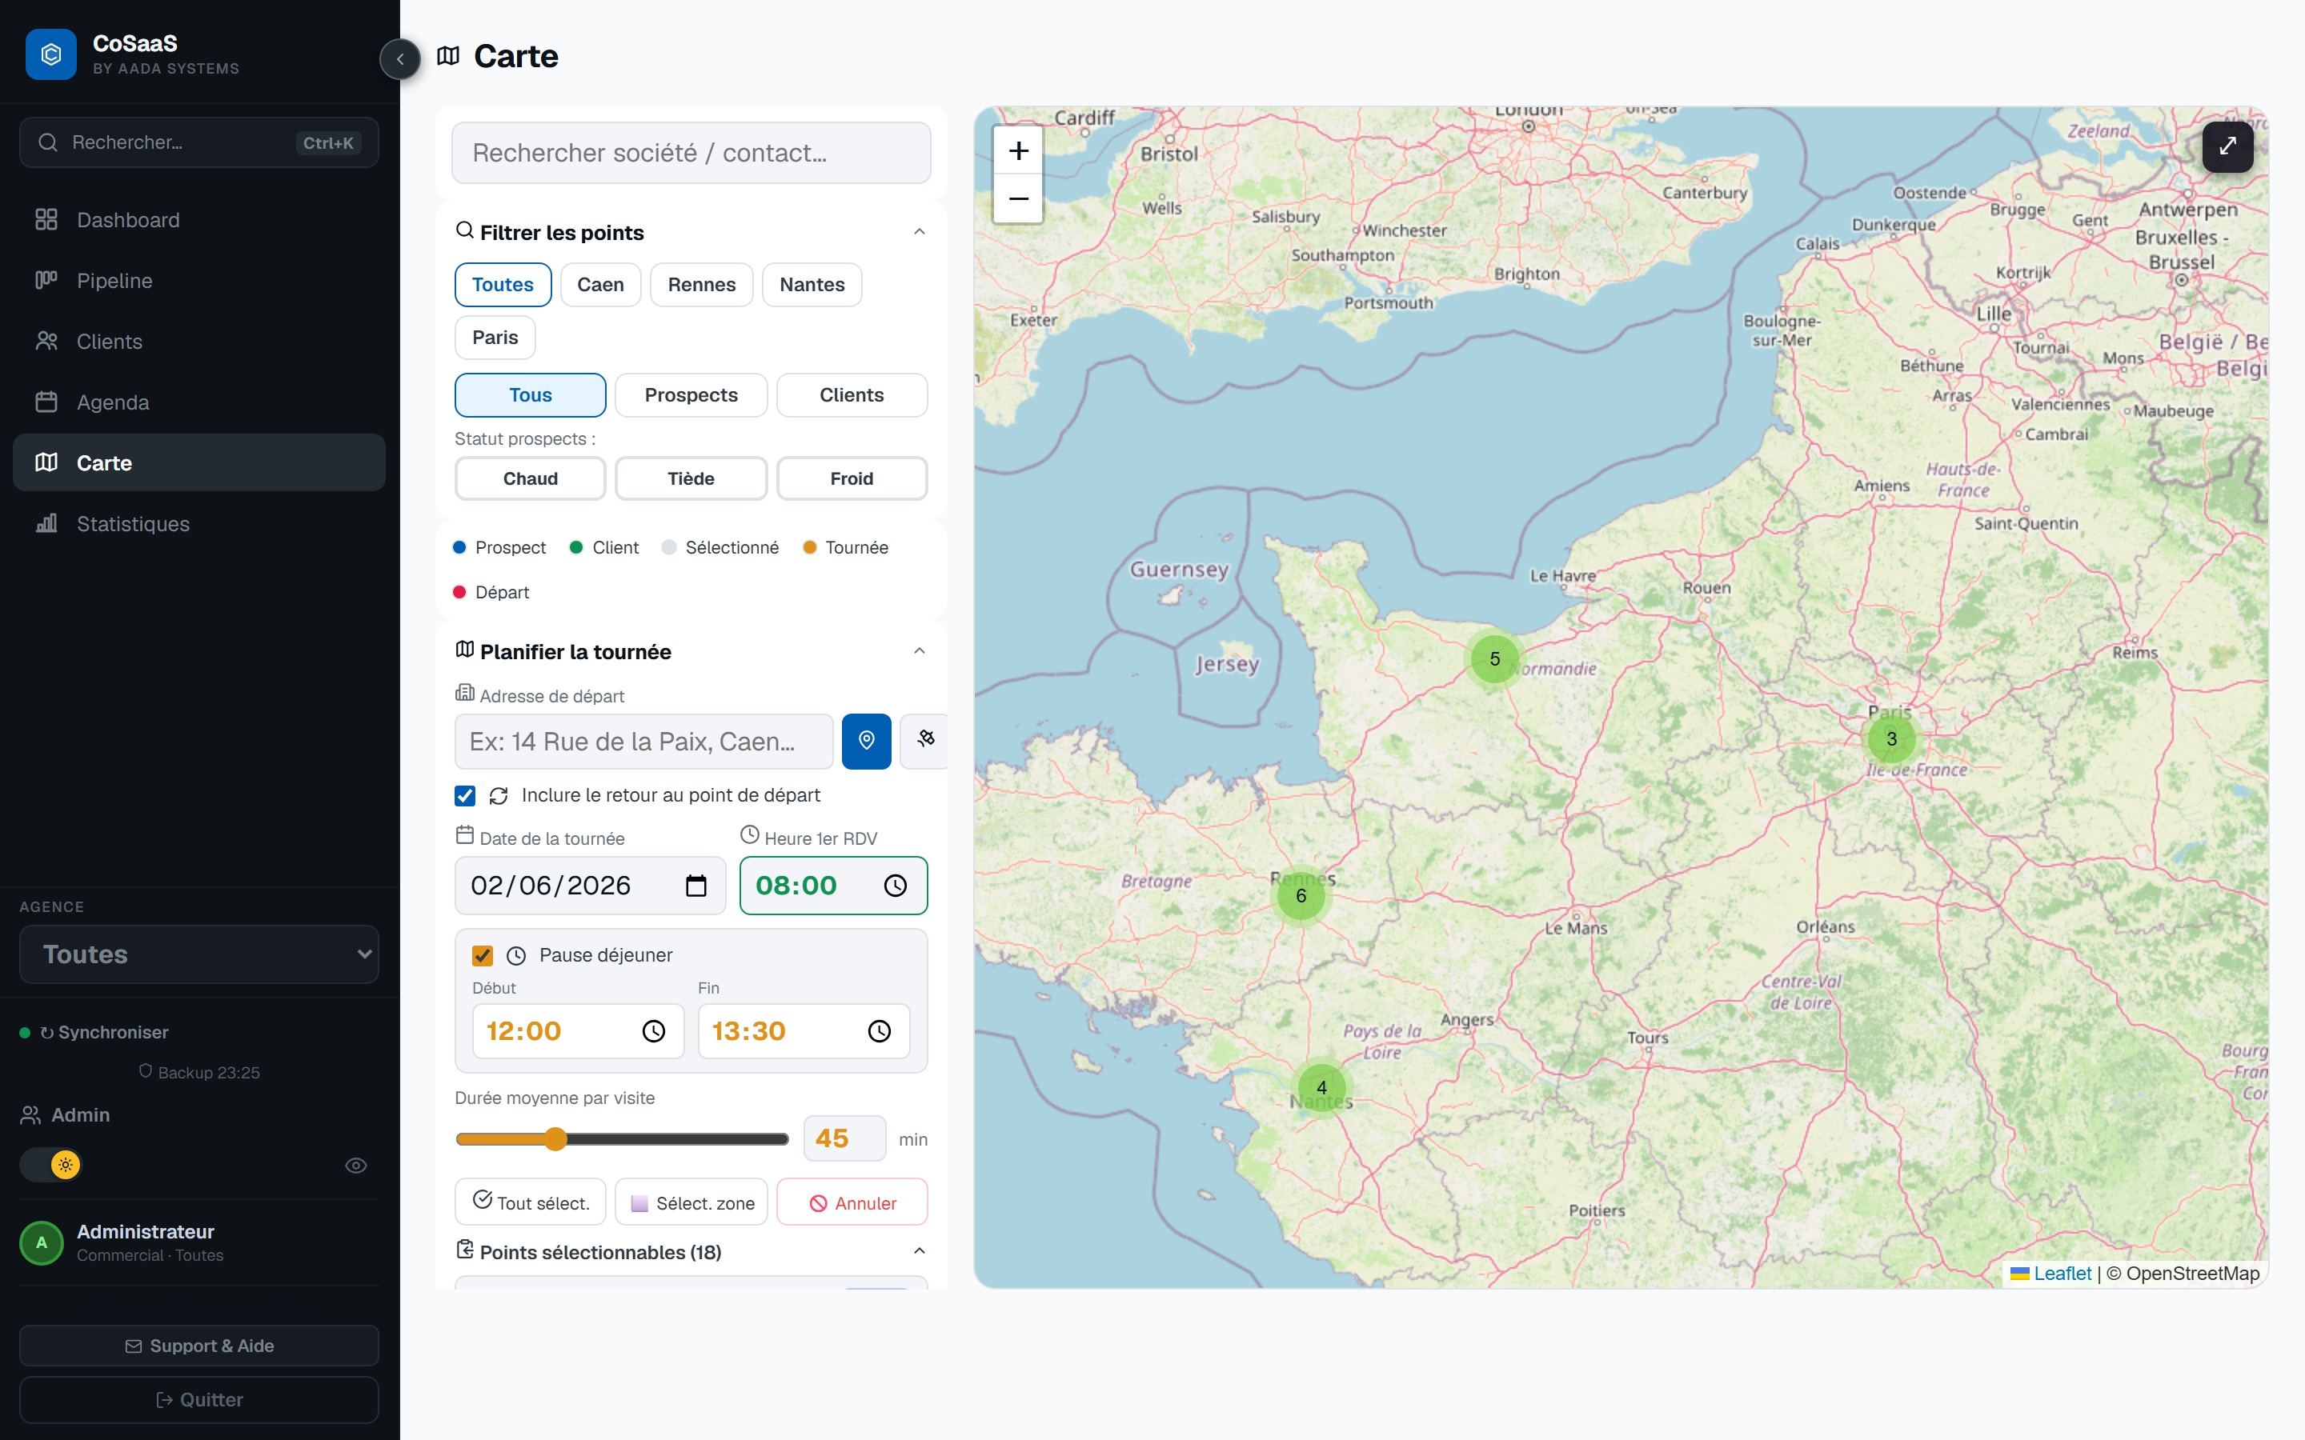This screenshot has width=2305, height=1440.
Task: Expand the map to fullscreen
Action: click(2227, 146)
